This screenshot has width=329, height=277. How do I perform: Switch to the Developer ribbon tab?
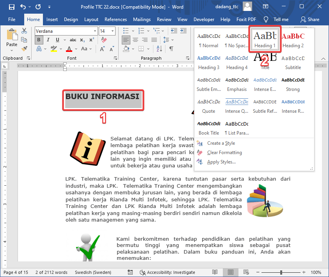[x=204, y=19]
